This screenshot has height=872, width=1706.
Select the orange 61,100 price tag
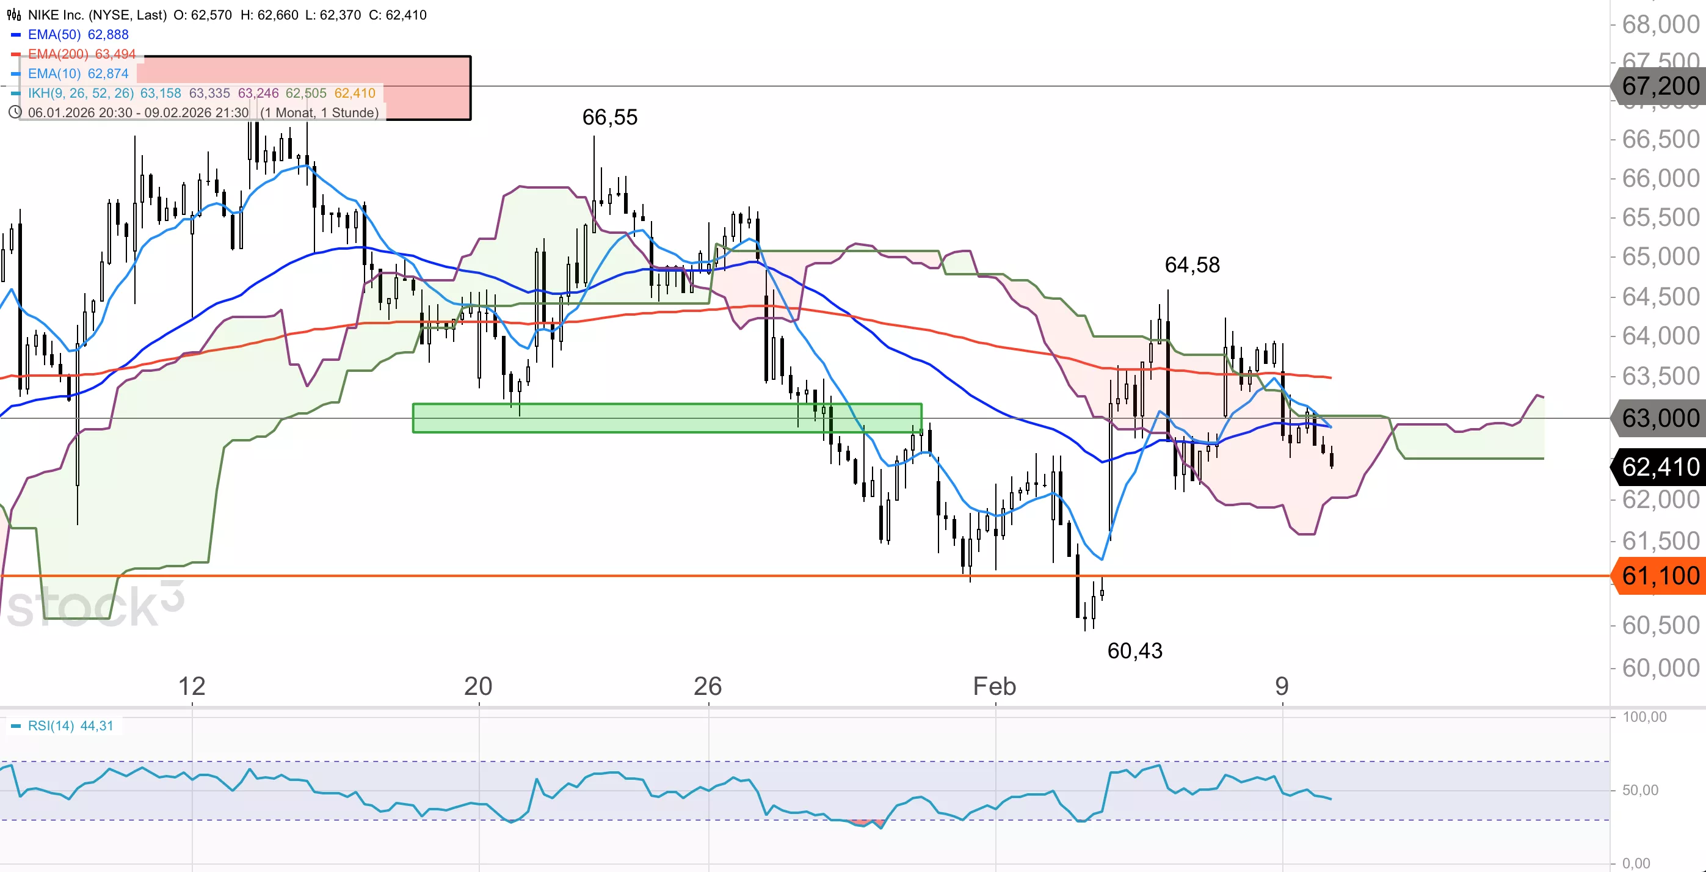click(1660, 575)
